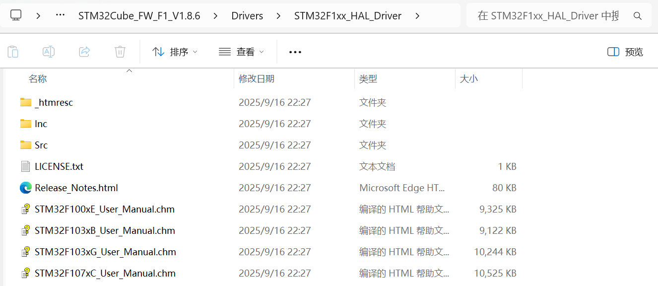Click the paste clipboard icon
Screen dimensions: 658x286
click(13, 52)
